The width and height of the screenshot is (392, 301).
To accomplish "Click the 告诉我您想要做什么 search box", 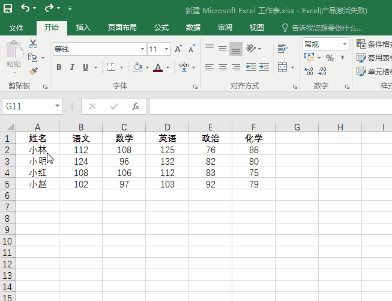I will coord(322,28).
